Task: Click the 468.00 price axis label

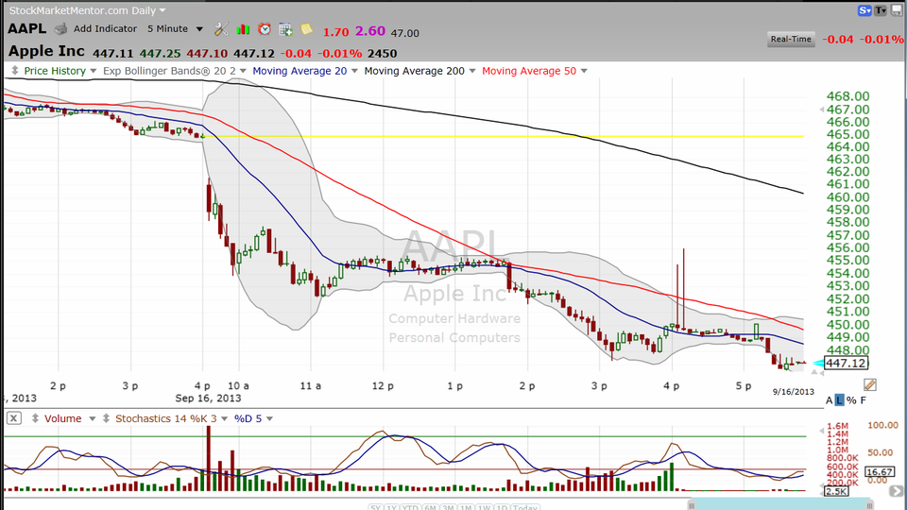Action: tap(847, 96)
